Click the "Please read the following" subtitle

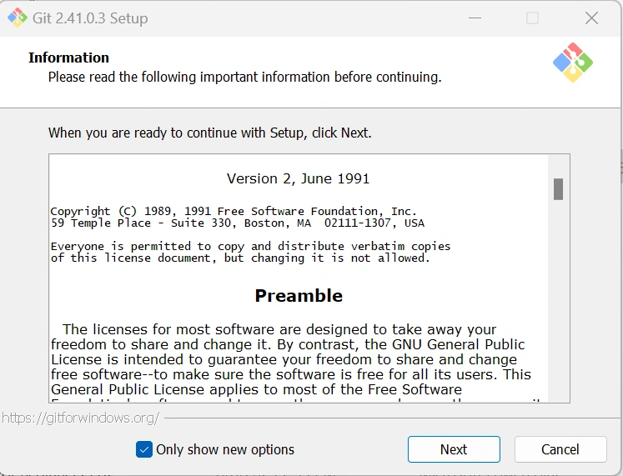tap(244, 77)
